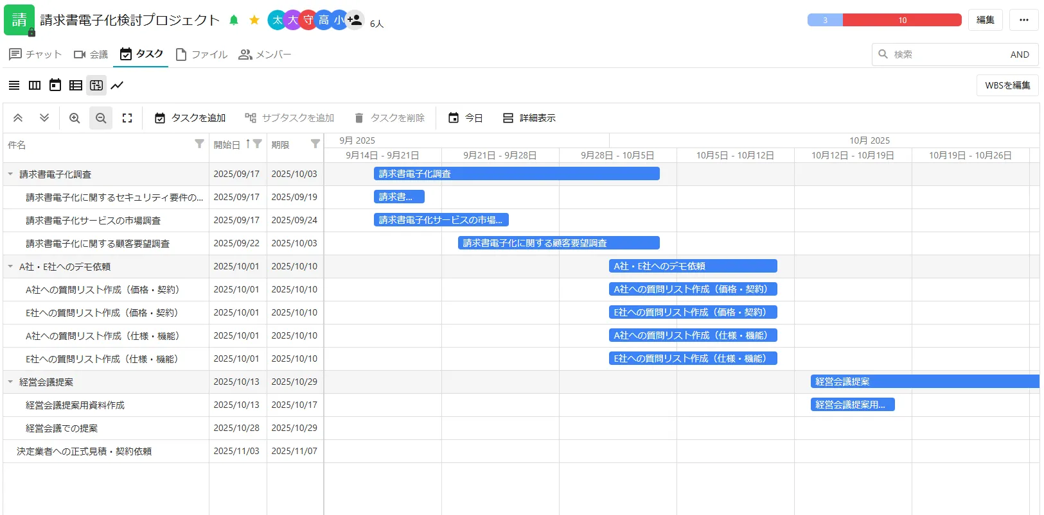Open the filter for 件名 column
The height and width of the screenshot is (515, 1044).
[199, 144]
